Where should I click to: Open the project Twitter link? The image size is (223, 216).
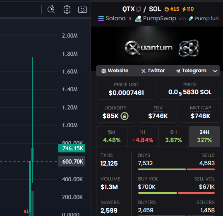(x=153, y=71)
